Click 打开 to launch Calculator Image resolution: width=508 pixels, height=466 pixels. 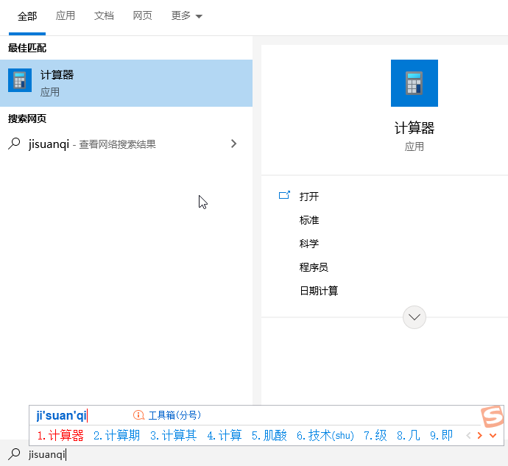click(309, 197)
